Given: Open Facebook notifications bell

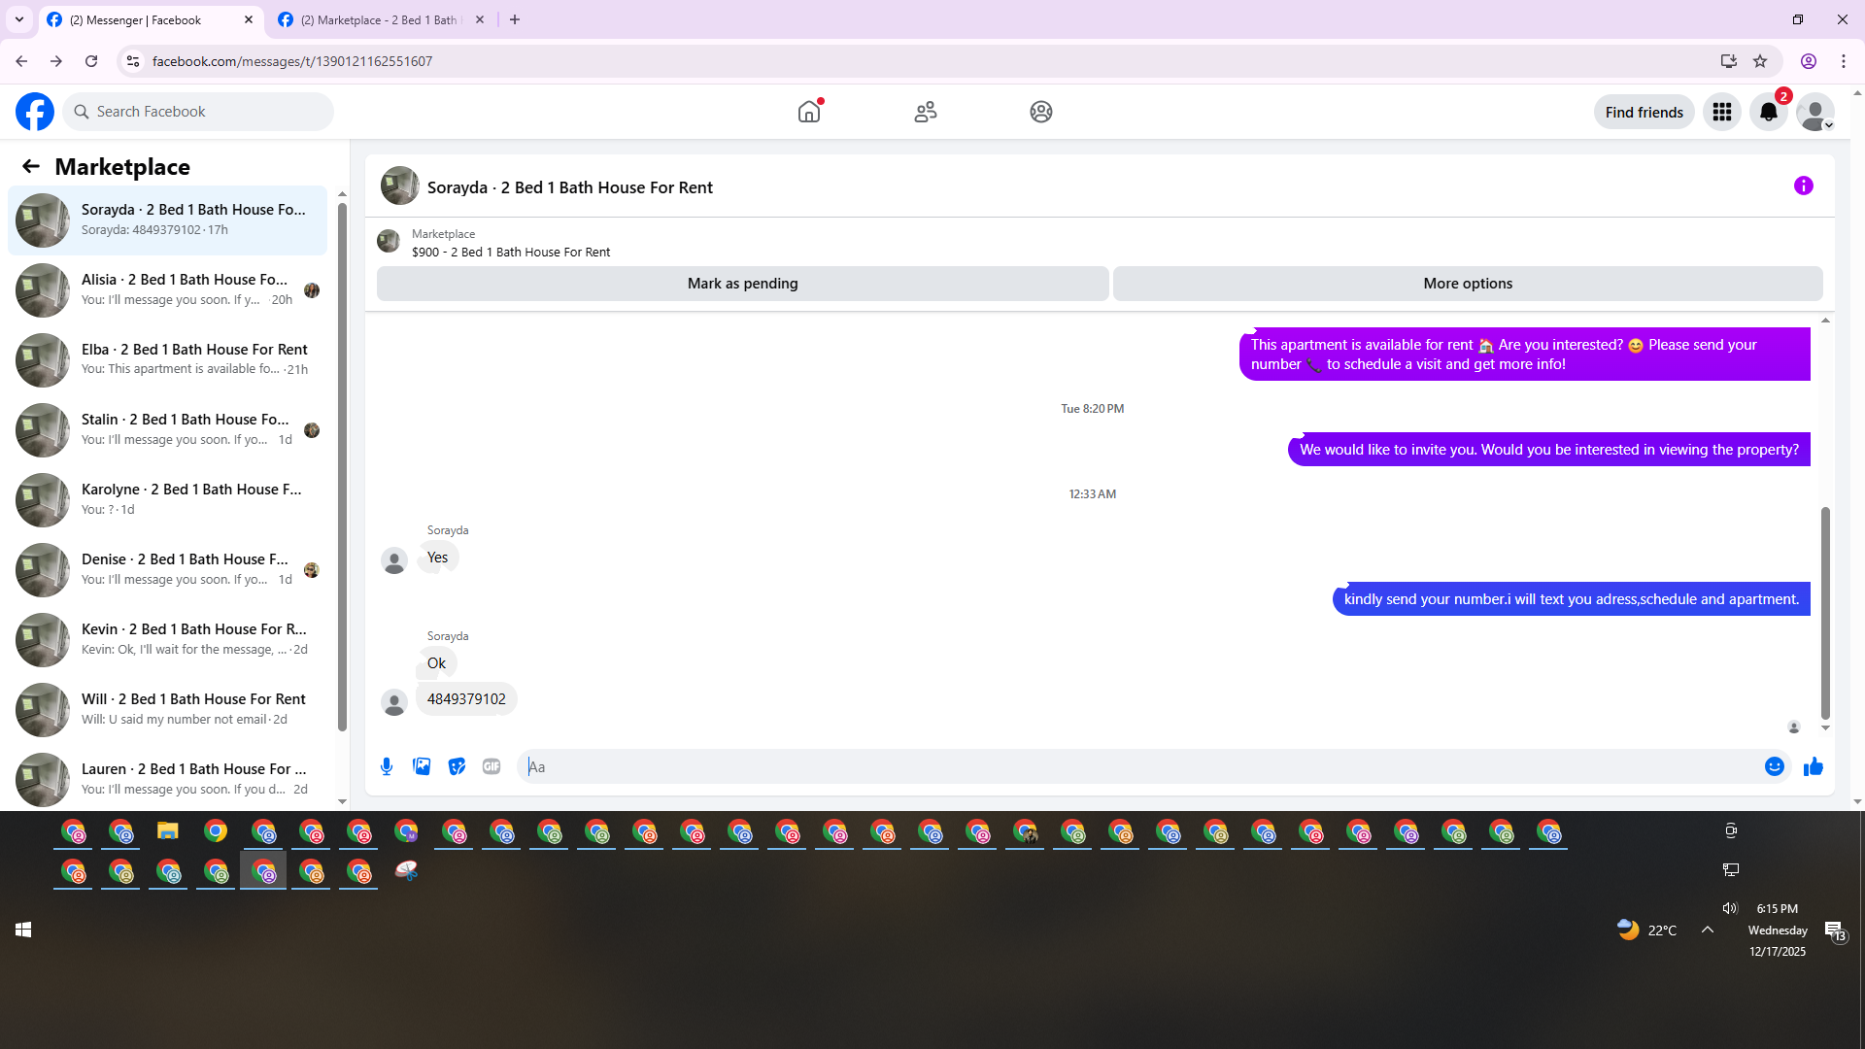Looking at the screenshot, I should click(x=1768, y=112).
